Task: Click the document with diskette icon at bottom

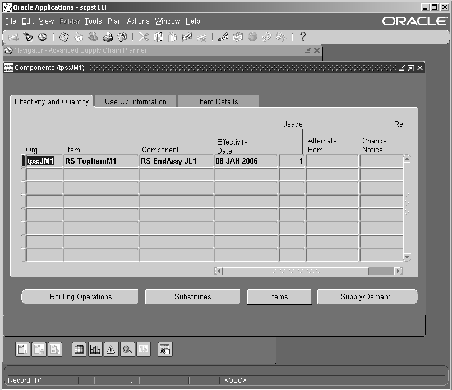Action: point(39,350)
